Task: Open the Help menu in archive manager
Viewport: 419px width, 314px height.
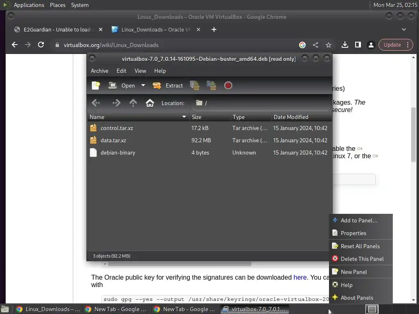Action: (160, 71)
